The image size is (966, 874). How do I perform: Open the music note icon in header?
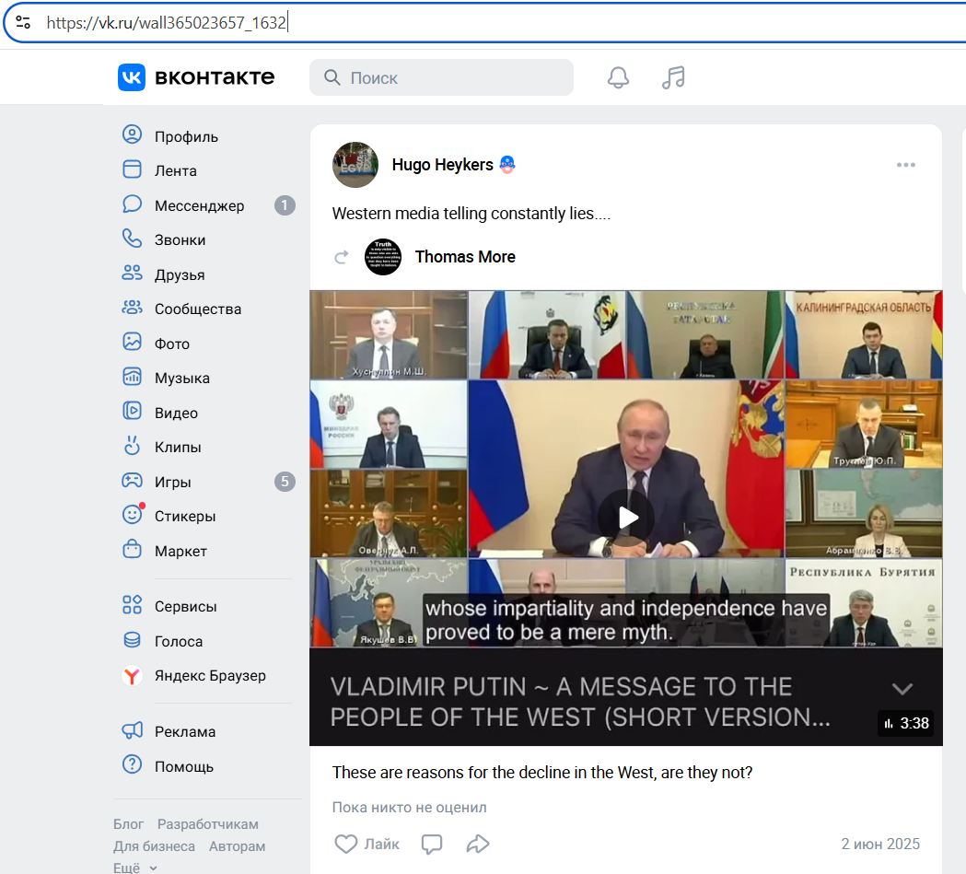point(673,77)
